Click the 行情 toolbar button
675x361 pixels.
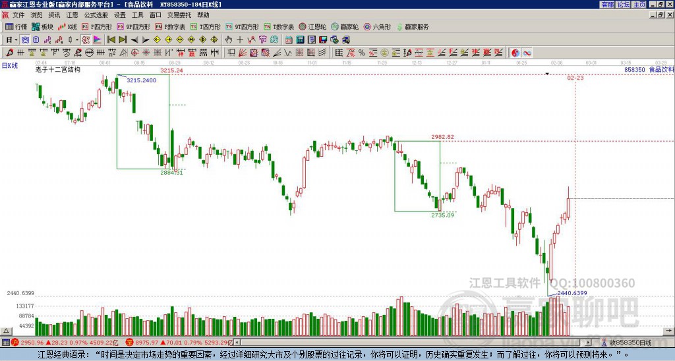point(16,26)
